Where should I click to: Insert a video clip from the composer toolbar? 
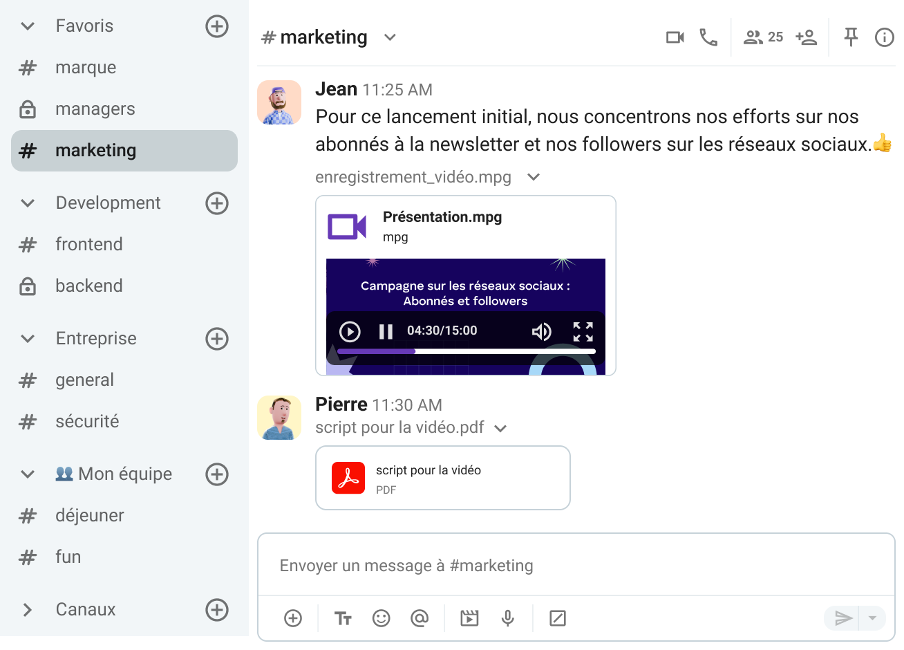tap(469, 618)
